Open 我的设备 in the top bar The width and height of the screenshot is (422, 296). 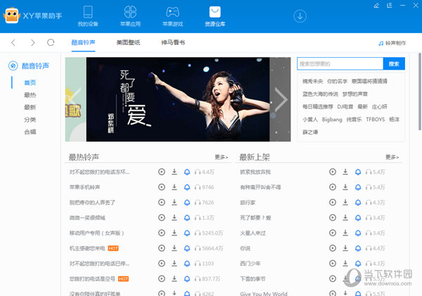point(88,16)
